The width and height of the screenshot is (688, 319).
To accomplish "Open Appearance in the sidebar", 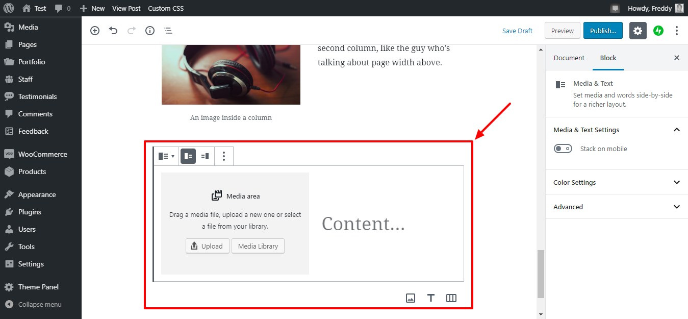I will coord(41,194).
